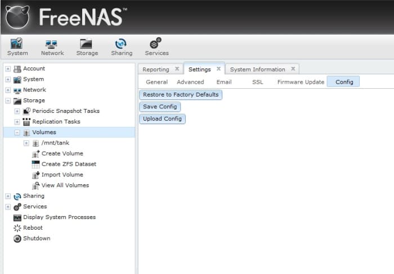Click the Reboot icon in sidebar
The width and height of the screenshot is (394, 274).
pyautogui.click(x=17, y=228)
